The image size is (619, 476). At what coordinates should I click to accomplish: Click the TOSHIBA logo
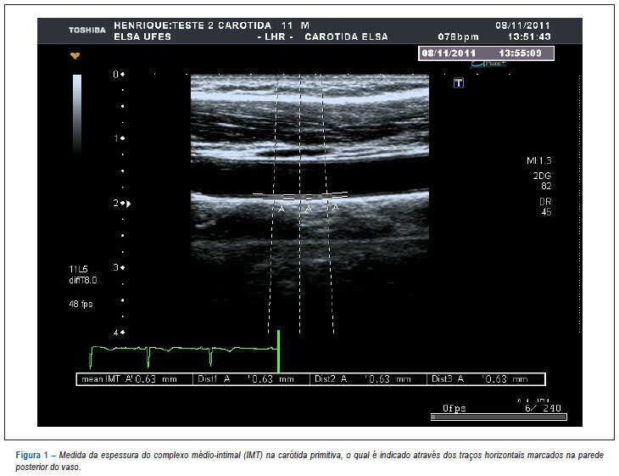click(87, 30)
